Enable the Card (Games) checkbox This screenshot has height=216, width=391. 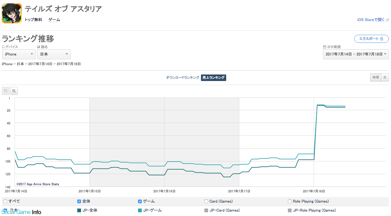pos(206,201)
